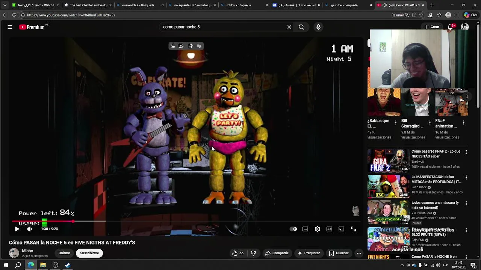Viewport: 481px width, 270px height.
Task: Open Misho channel avatar
Action: coord(14,253)
